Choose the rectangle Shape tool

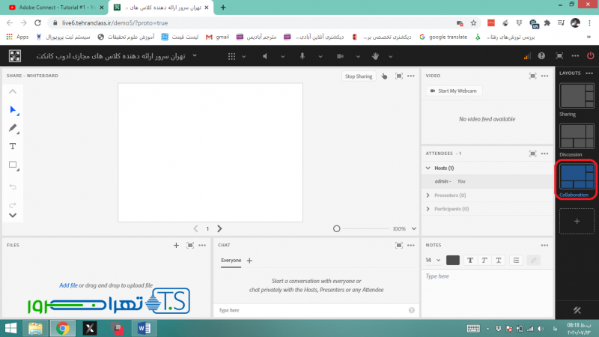pos(13,165)
